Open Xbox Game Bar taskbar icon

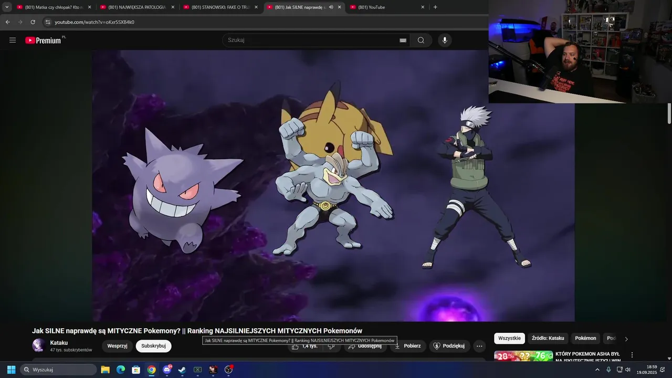[x=197, y=370]
